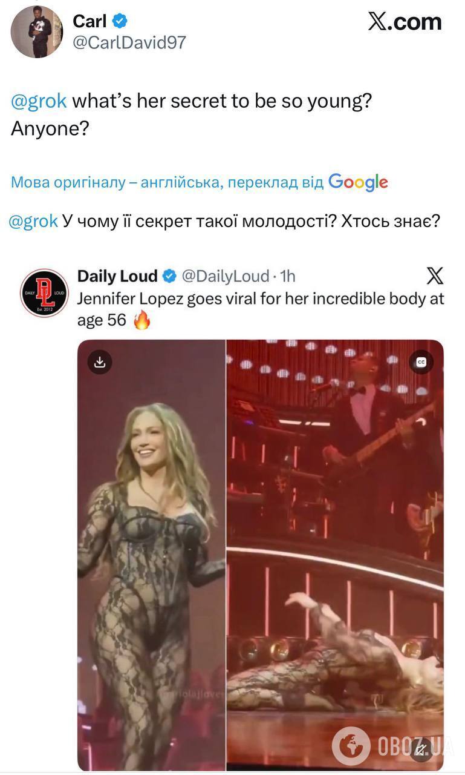
Task: Click the Google logo in the translation notice
Action: pos(358,182)
